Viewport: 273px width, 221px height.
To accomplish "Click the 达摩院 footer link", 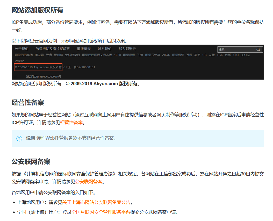I will (x=19, y=61).
